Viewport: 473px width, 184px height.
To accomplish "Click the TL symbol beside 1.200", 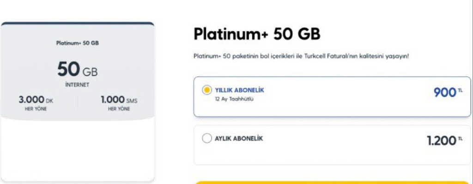I will pyautogui.click(x=461, y=138).
